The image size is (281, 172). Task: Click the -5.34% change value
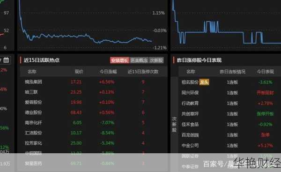107,143
